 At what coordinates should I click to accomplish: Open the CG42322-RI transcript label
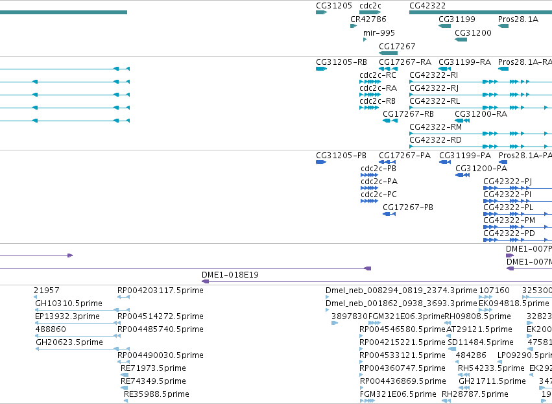(x=434, y=75)
